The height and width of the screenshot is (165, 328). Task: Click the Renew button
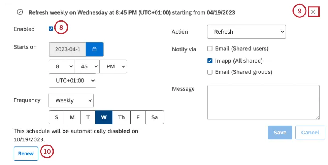pyautogui.click(x=26, y=153)
